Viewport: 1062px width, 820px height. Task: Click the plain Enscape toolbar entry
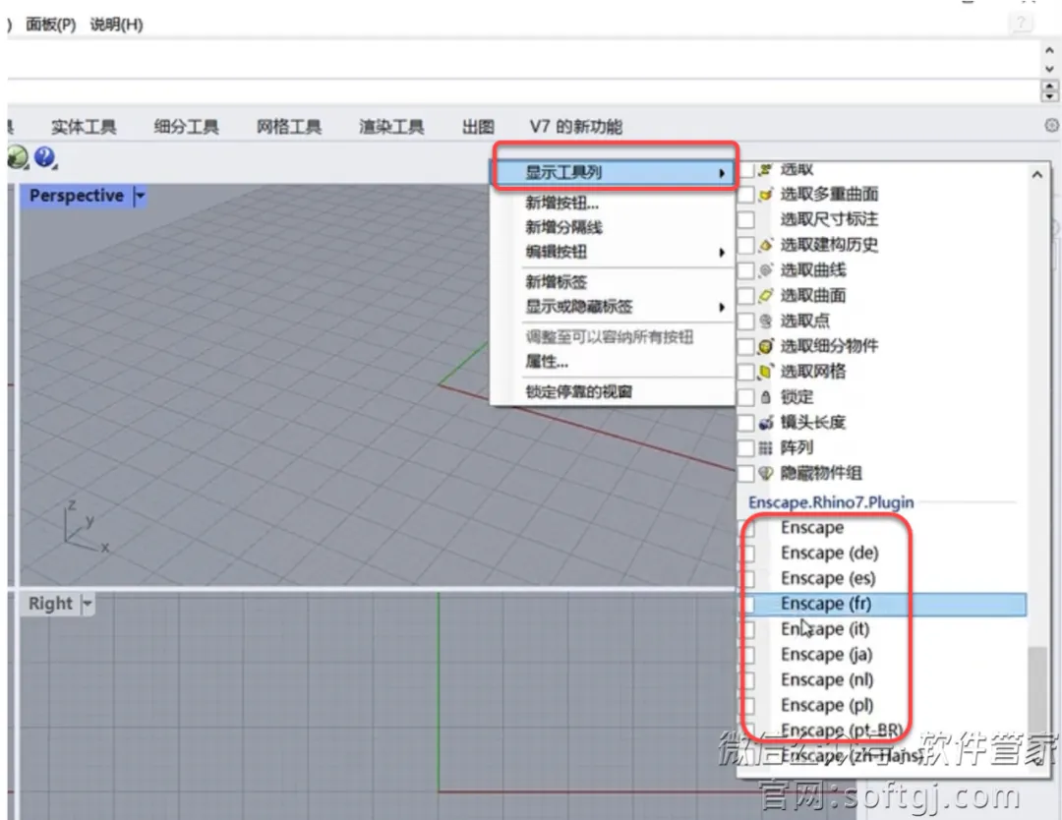812,527
